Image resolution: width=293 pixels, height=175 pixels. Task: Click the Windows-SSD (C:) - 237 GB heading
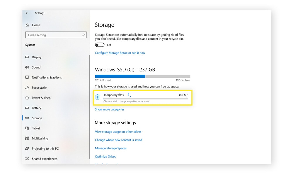point(125,69)
